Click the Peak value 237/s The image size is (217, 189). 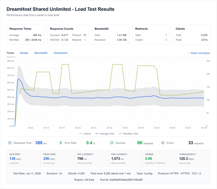point(204,40)
